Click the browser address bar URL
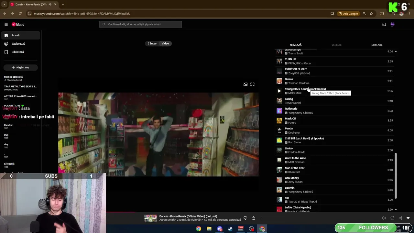Viewport: 414px width, 233px height. click(82, 14)
